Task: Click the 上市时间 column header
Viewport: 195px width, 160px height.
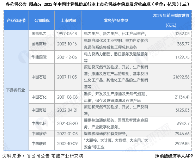Action: (68, 20)
